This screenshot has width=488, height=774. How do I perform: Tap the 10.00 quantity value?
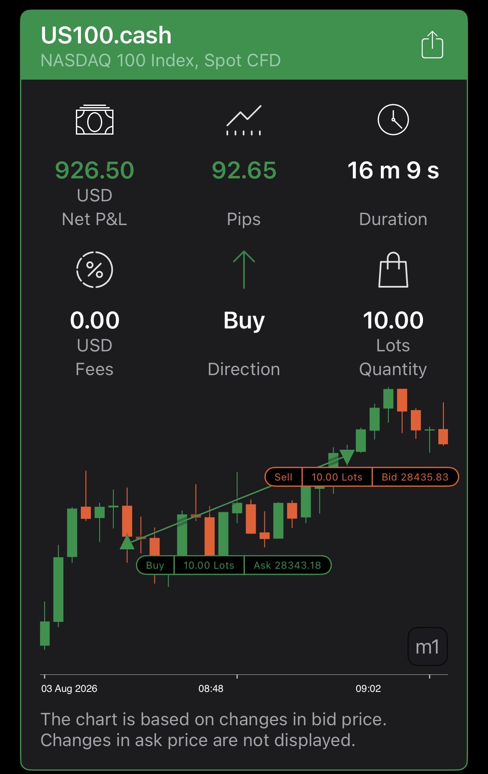(x=393, y=320)
